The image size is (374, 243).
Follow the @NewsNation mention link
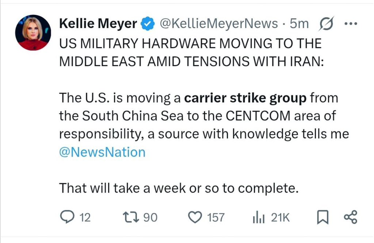(x=102, y=152)
